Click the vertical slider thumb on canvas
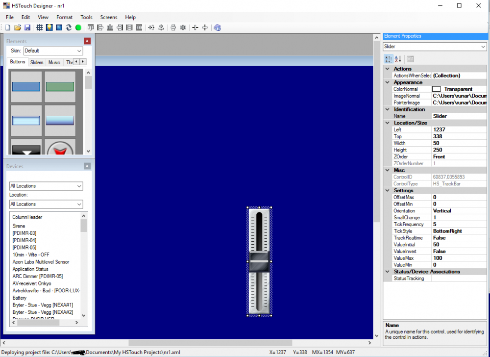This screenshot has height=357, width=490. tap(259, 261)
